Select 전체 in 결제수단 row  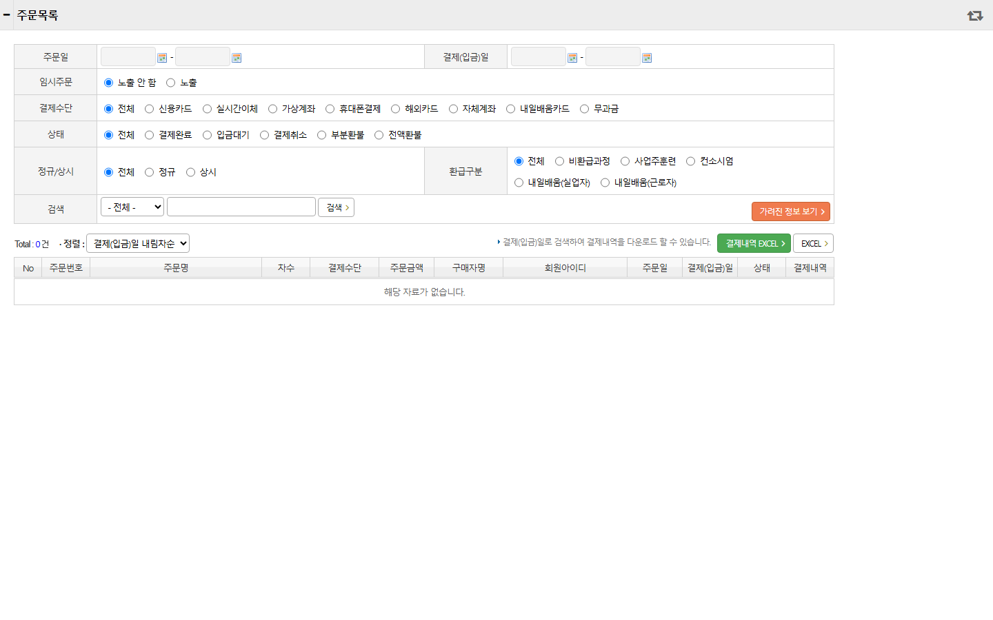108,109
